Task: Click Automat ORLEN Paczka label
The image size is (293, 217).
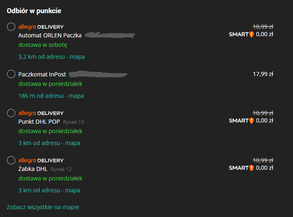Action: tap(50, 35)
